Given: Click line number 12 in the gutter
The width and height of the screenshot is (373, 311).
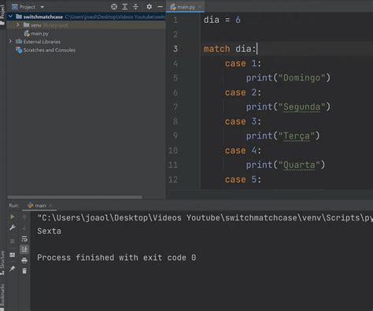Looking at the screenshot, I should point(173,180).
